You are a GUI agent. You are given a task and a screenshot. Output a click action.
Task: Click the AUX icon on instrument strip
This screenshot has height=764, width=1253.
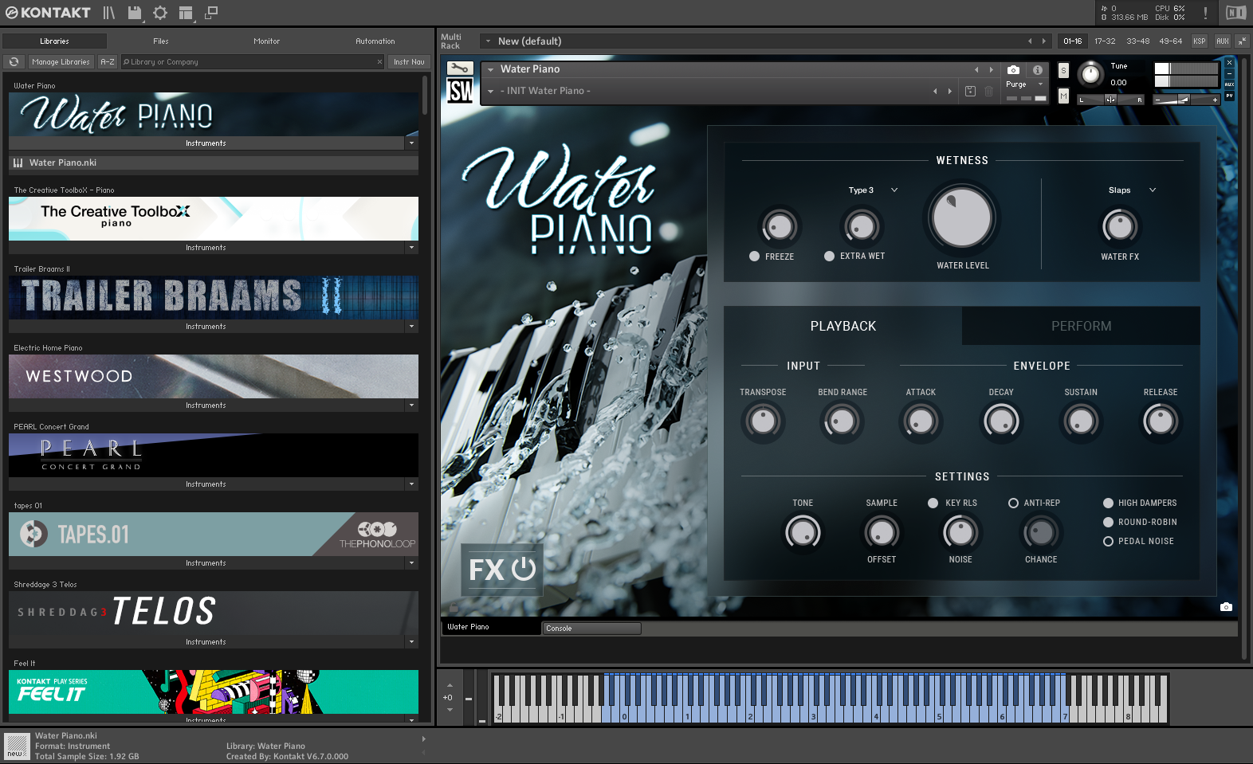(1229, 84)
